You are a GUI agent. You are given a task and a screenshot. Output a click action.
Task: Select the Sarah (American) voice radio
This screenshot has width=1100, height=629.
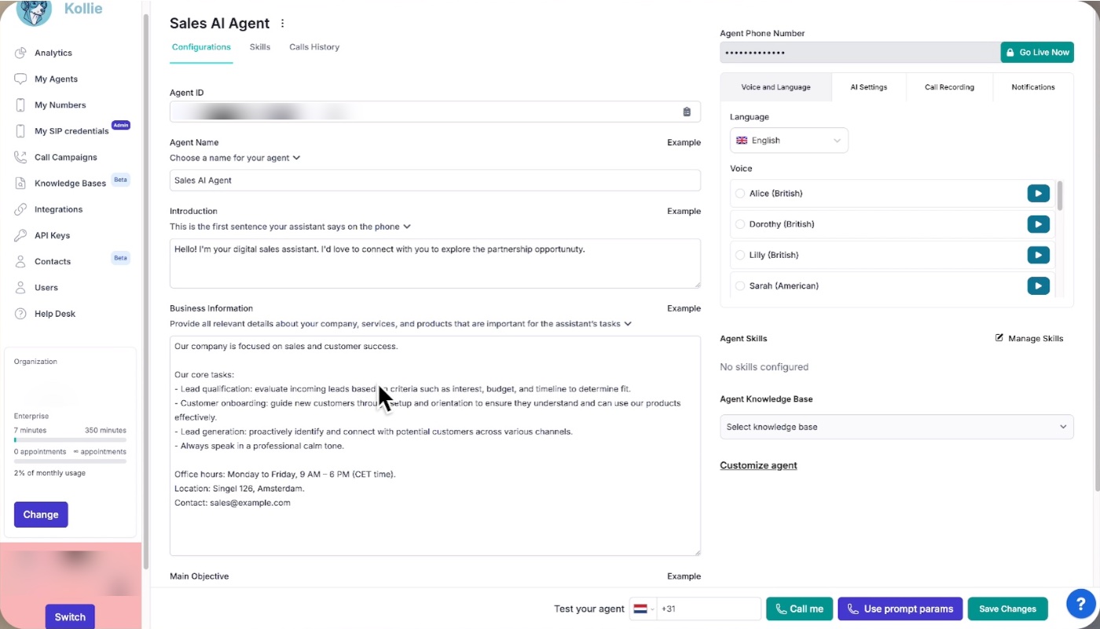[x=740, y=285]
